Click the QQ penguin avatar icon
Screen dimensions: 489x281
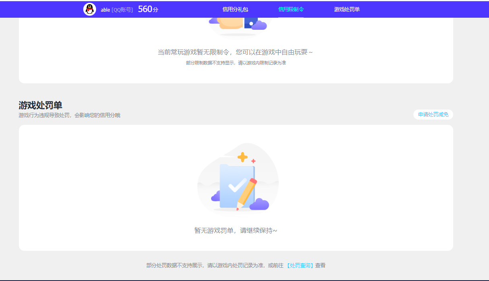[90, 9]
